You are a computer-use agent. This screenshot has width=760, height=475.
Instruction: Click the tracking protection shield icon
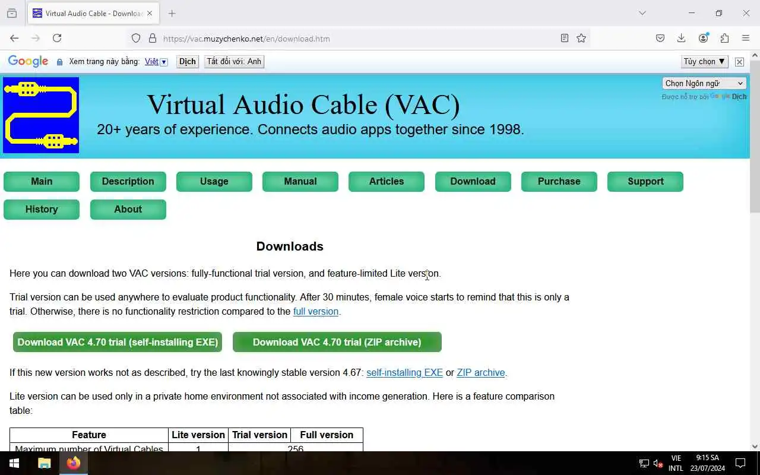pos(136,38)
